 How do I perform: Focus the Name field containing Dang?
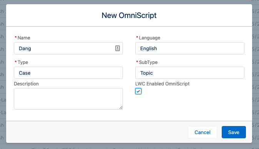[x=68, y=48]
